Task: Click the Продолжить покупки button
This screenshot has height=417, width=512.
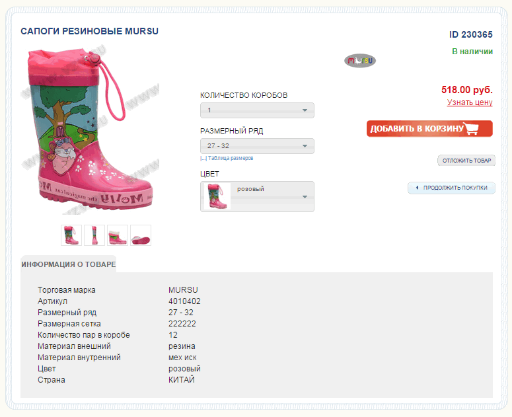Action: coord(451,188)
